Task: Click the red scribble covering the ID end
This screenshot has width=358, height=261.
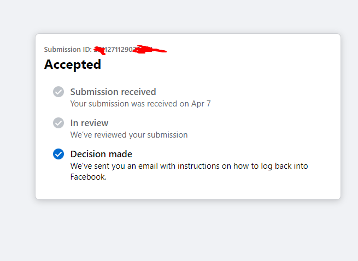Action: pos(150,49)
